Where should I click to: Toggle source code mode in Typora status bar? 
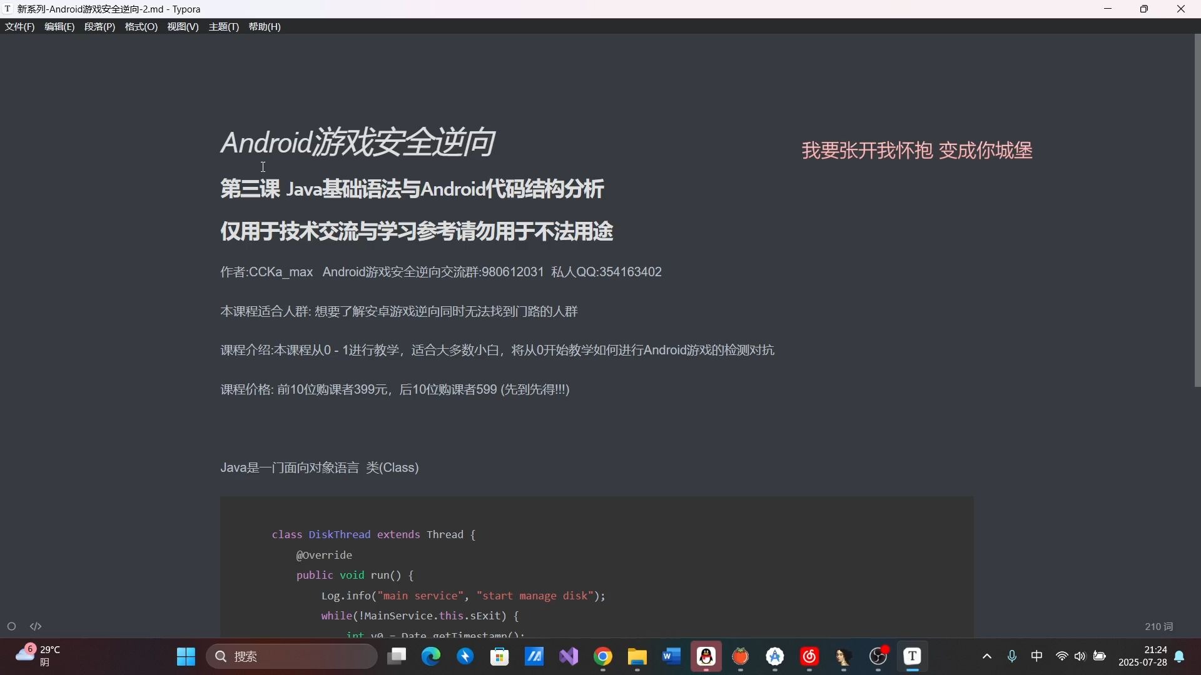[x=36, y=626]
